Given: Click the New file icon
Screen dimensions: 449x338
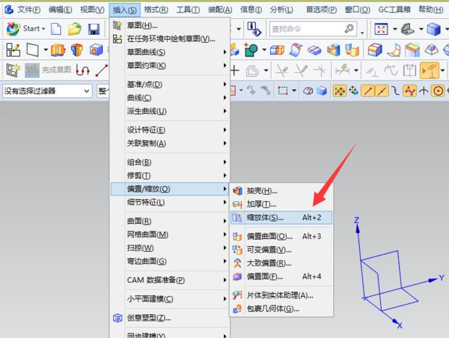Looking at the screenshot, I should 56,29.
